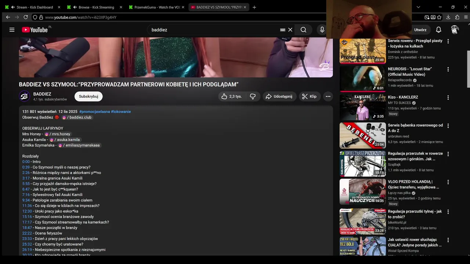The width and height of the screenshot is (470, 264).
Task: Open Kizo KANCLERZ video thumbnail
Action: tap(362, 107)
